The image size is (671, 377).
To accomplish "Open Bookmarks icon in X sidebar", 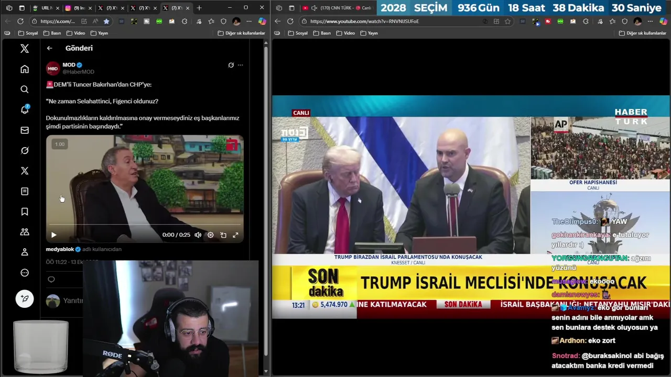I will coord(25,212).
